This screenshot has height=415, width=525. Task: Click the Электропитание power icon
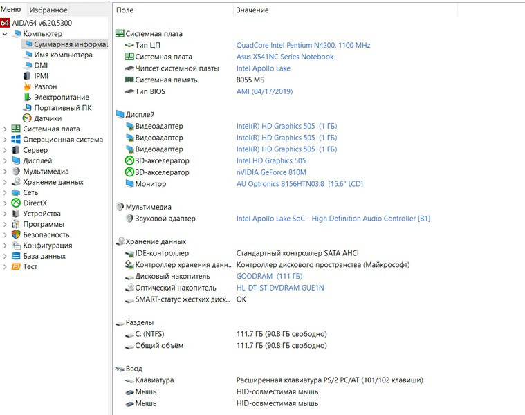click(27, 98)
